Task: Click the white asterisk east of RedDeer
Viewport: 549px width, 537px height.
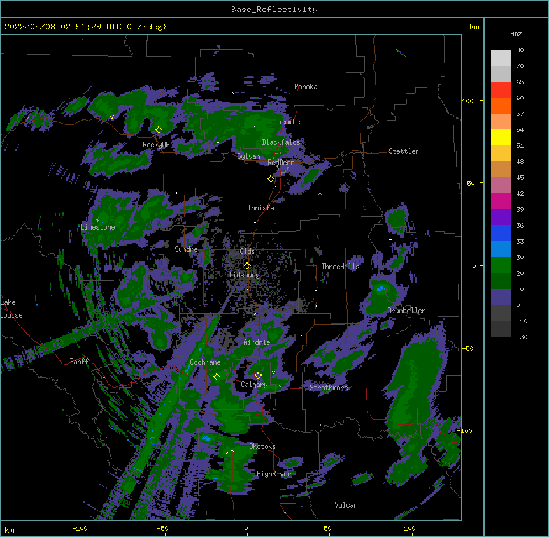Action: pos(320,194)
